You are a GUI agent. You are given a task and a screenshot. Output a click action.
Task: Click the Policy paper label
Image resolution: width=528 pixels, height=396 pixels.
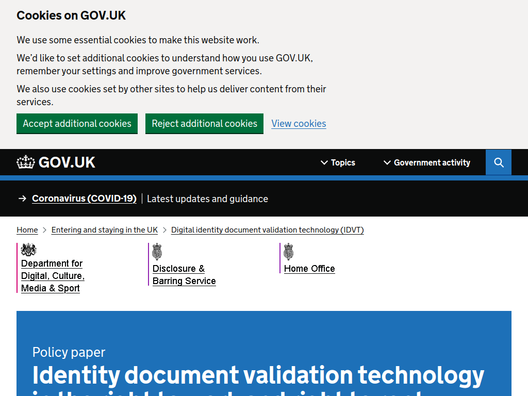[x=69, y=352]
